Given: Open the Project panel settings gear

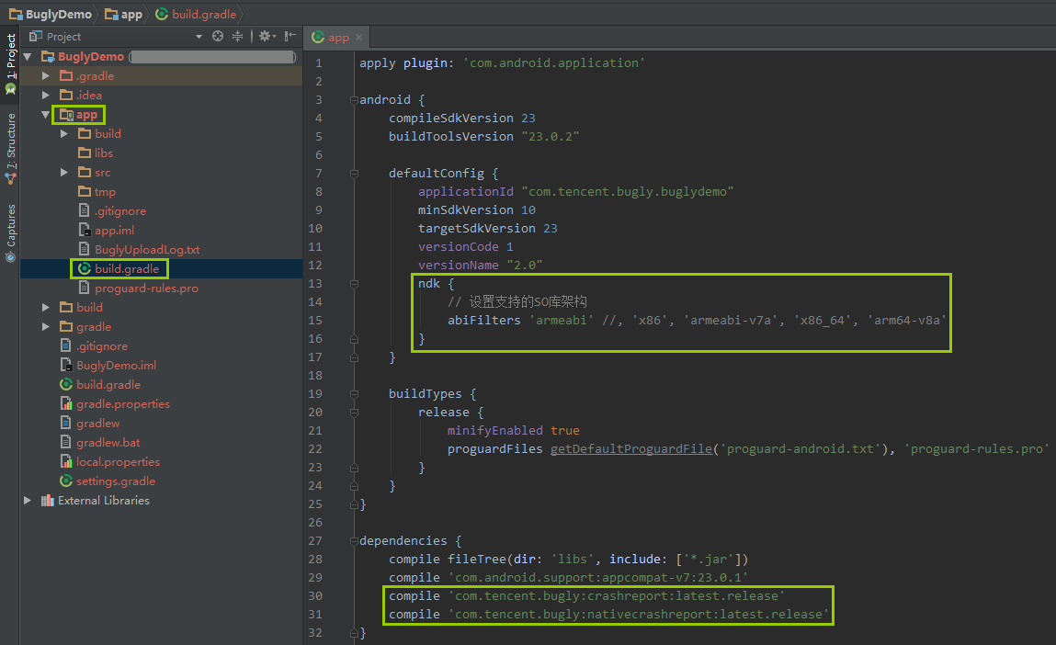Looking at the screenshot, I should click(x=265, y=37).
